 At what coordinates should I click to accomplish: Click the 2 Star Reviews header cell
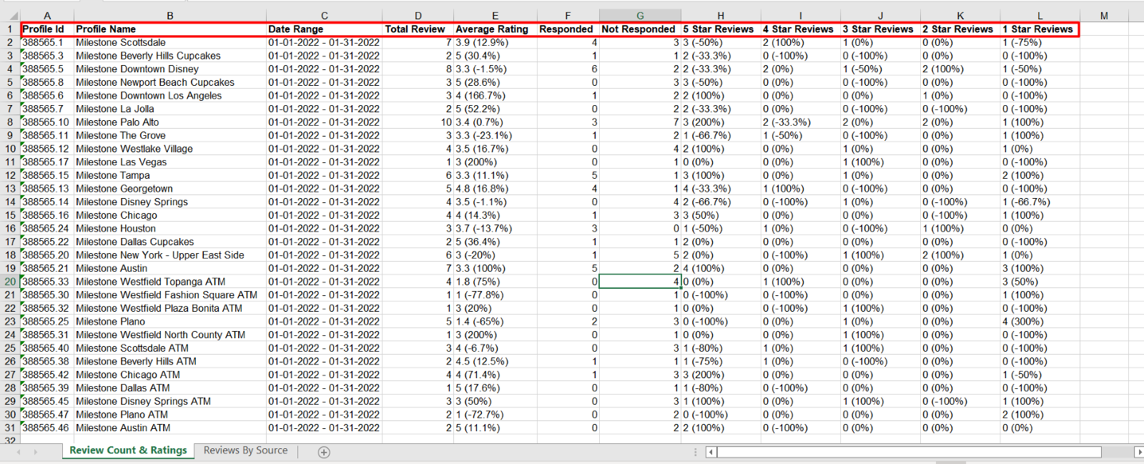[960, 29]
